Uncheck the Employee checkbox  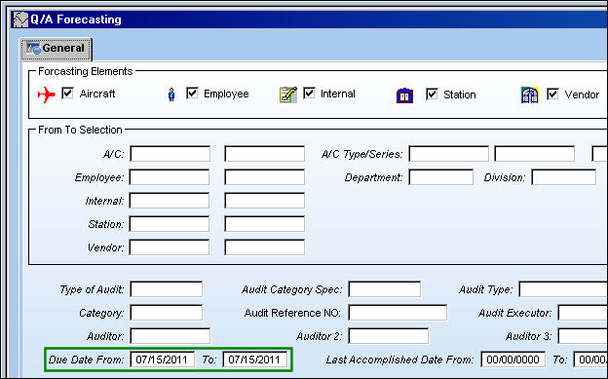click(192, 94)
